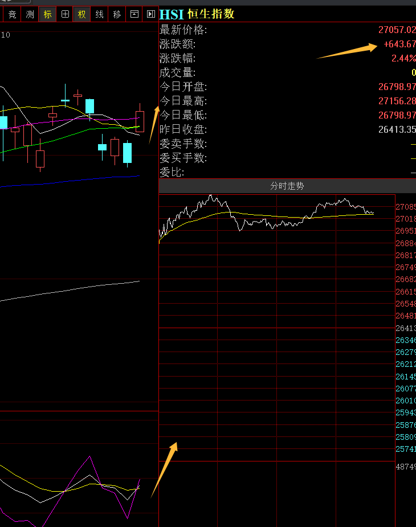Click the latest red candlestick on chart
416x527 pixels.
point(140,121)
